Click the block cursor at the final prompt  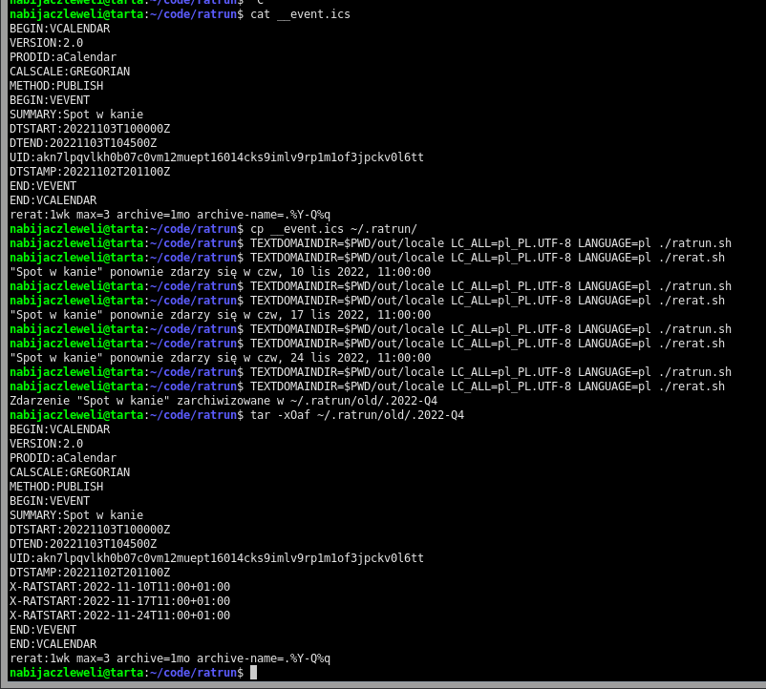pyautogui.click(x=253, y=673)
